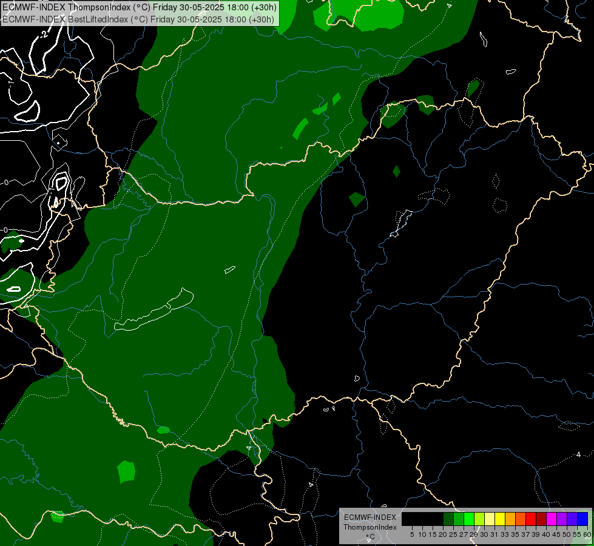This screenshot has height=546, width=594.
Task: Click the blue 55–60 legend swatch
Action: (582, 519)
